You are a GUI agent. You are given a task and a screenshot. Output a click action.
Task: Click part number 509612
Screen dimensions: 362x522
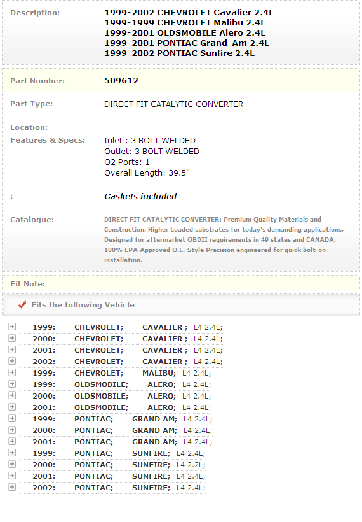point(121,81)
